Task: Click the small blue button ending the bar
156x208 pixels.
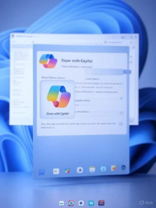Action: pos(127,72)
